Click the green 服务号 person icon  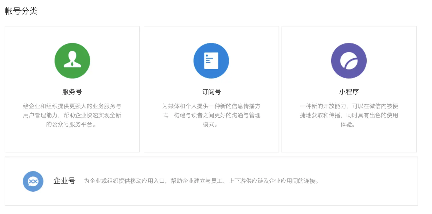(72, 61)
